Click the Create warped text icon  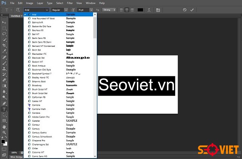tap(149, 9)
